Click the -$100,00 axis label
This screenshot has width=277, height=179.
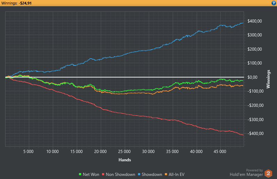(255, 91)
